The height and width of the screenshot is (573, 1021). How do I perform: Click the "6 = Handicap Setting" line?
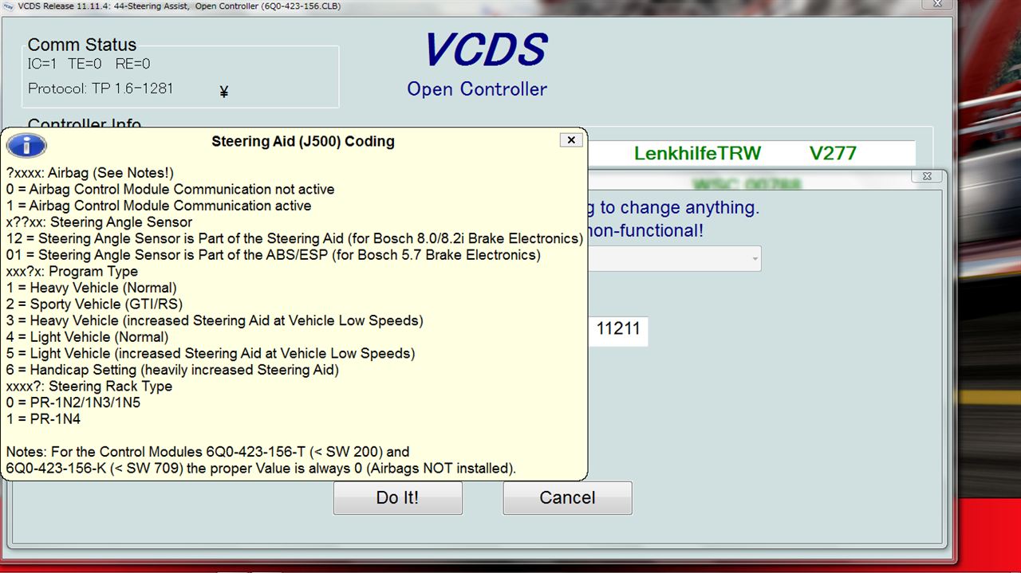[x=172, y=370]
